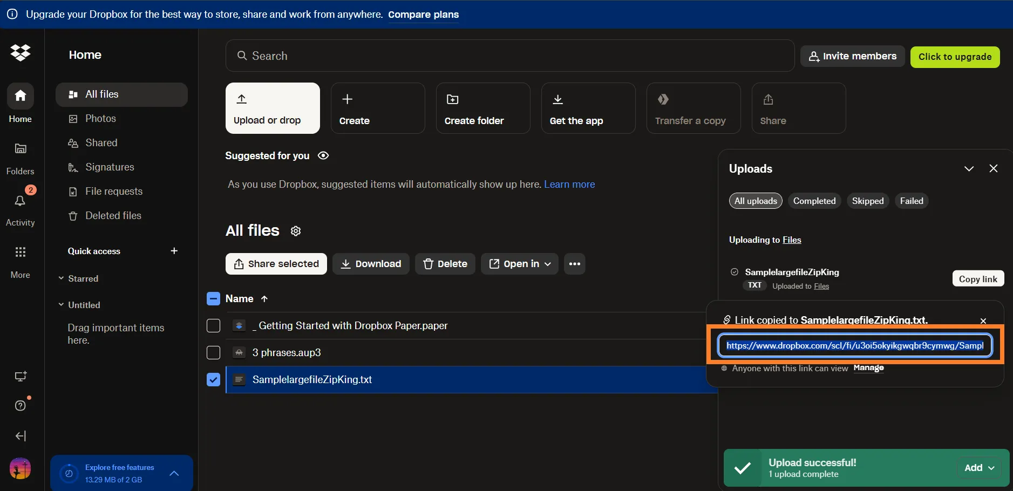1013x491 pixels.
Task: Click Transfer a copy button
Action: click(x=694, y=108)
